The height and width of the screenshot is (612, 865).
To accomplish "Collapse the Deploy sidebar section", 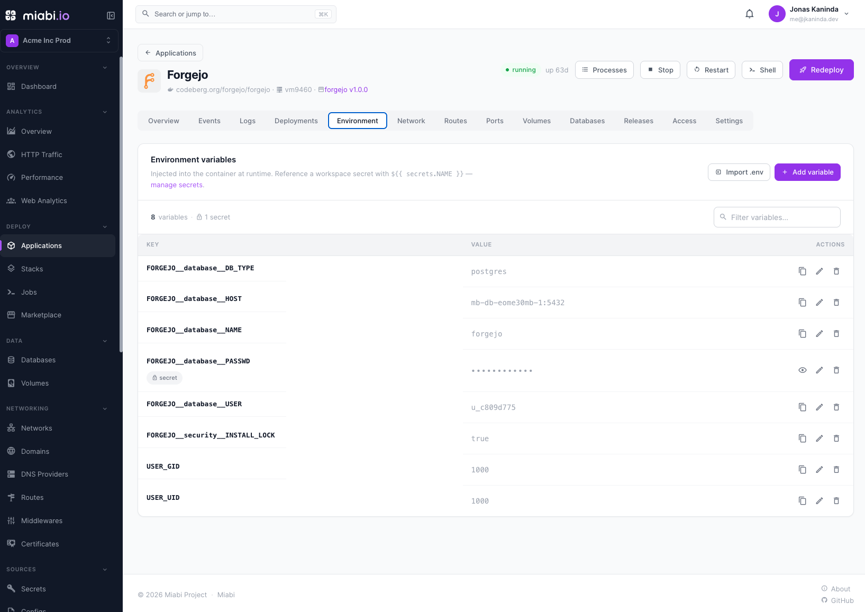I will coord(105,226).
